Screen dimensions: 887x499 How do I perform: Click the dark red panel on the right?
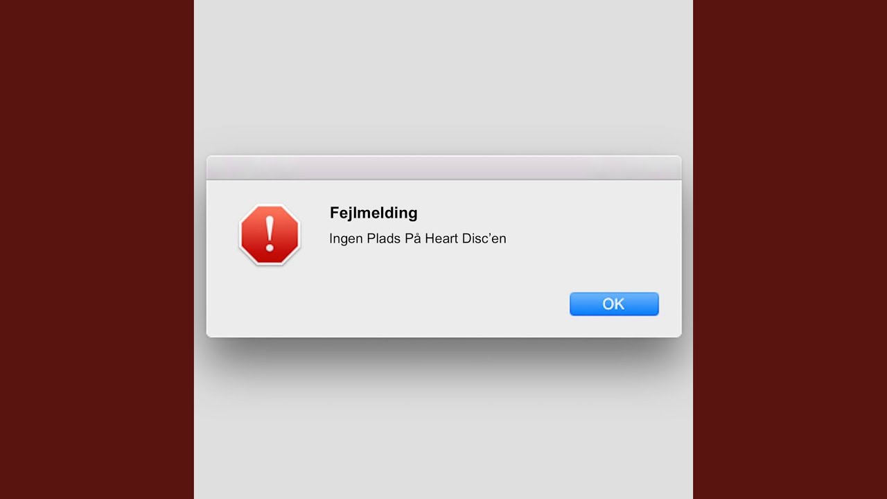click(790, 249)
